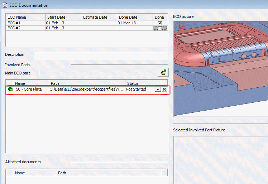The height and width of the screenshot is (184, 268).
Task: Click the Selected Involved Part Picture box
Action: tap(221, 160)
